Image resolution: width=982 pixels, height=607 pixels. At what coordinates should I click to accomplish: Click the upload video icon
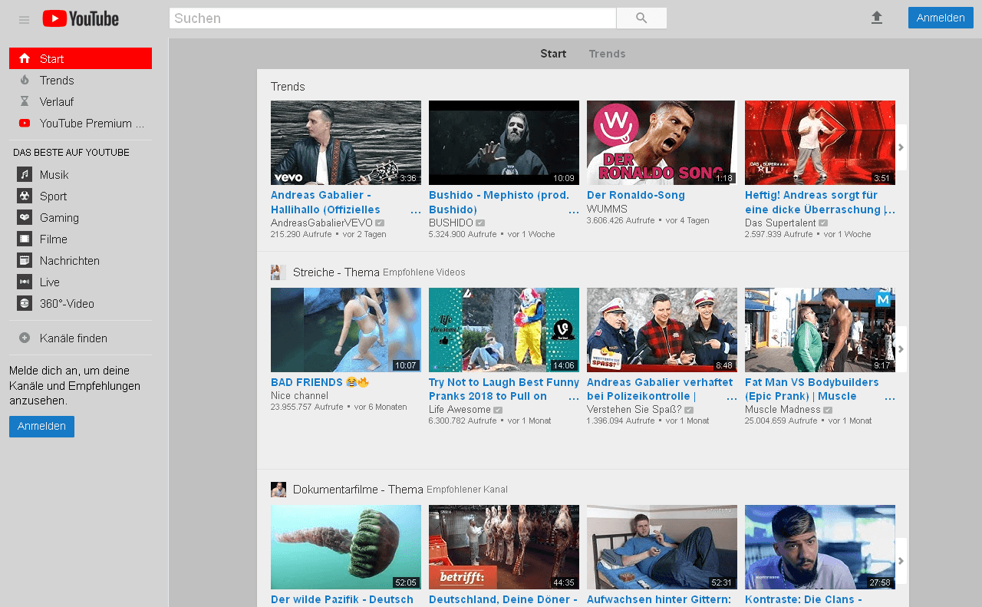[877, 18]
